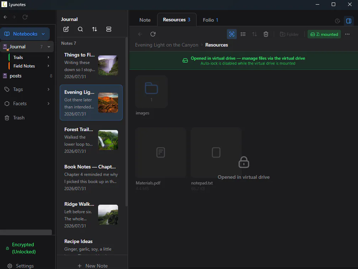The width and height of the screenshot is (358, 269).
Task: Click the sort notes icon under Journal
Action: 95,29
